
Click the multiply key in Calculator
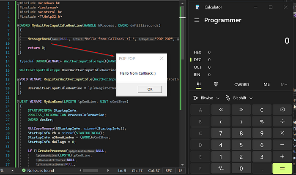(282, 133)
